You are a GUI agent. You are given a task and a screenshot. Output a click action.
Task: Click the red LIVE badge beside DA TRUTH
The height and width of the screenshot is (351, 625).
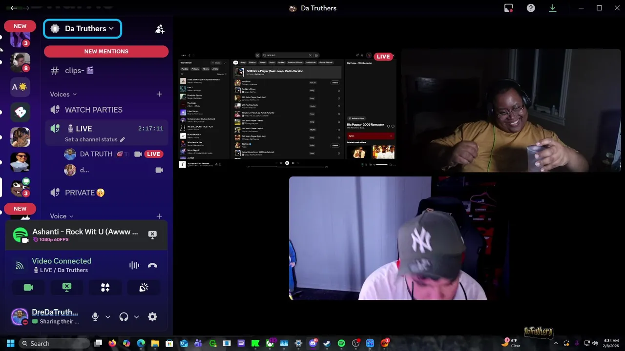point(153,154)
